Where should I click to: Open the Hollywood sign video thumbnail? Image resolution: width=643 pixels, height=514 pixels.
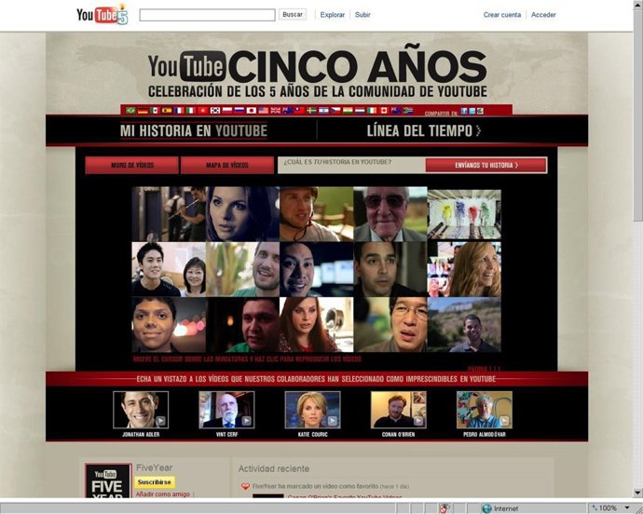(x=464, y=325)
